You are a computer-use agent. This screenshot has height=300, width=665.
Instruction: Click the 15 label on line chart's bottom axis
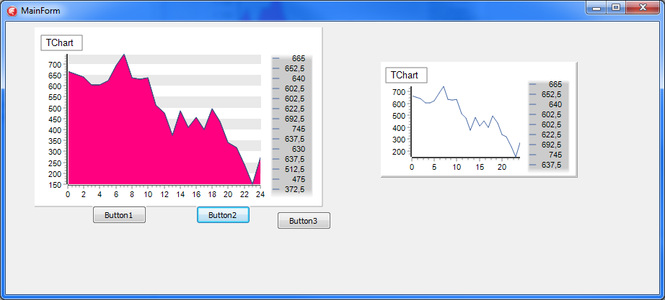479,167
